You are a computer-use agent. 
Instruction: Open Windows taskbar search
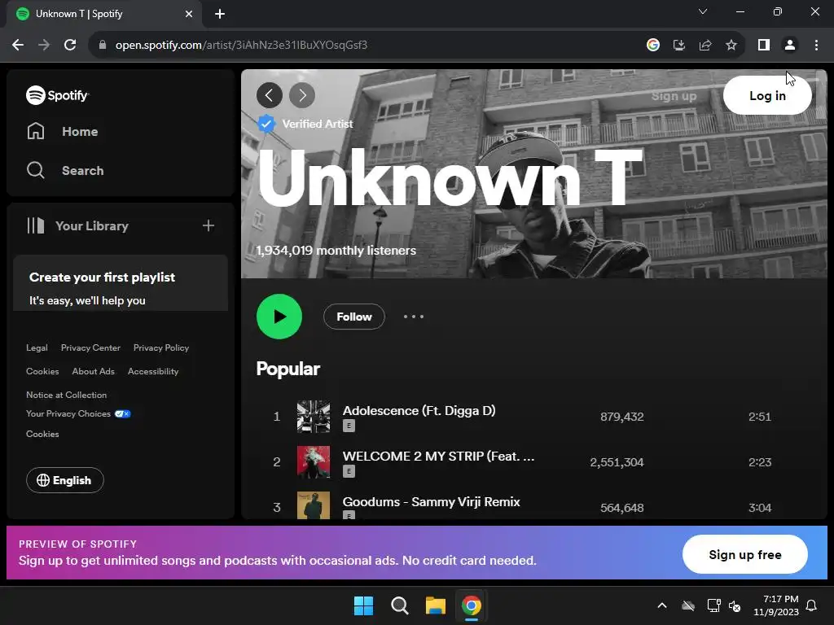[399, 605]
